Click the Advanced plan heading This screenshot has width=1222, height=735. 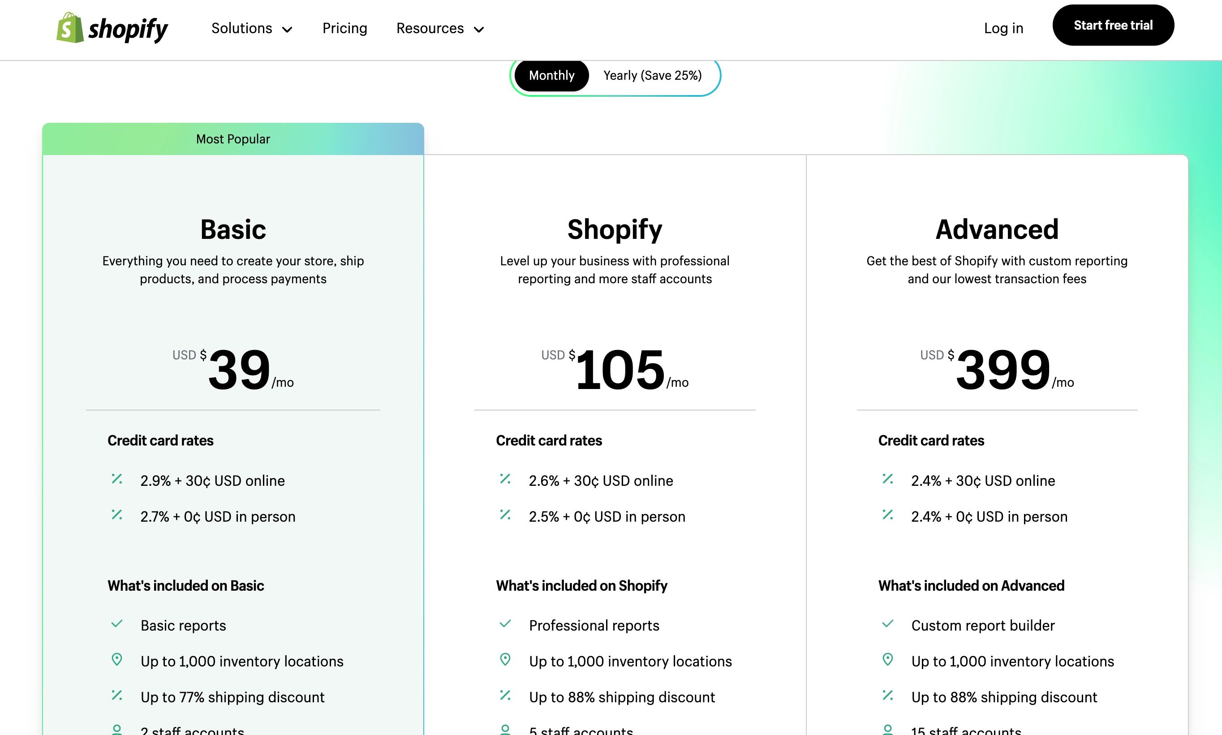click(x=997, y=229)
